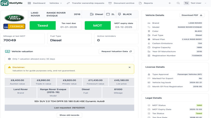The width and height of the screenshot is (211, 118).
Task: Click the Fuel Type row pump icon
Action: (x=149, y=35)
